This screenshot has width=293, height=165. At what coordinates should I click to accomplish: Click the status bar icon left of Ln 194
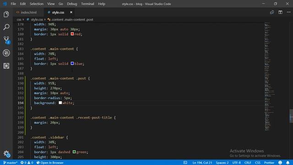pos(185,163)
